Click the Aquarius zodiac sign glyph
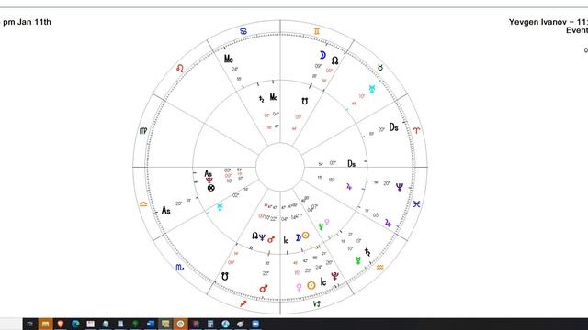This screenshot has height=330, width=588. [x=379, y=267]
